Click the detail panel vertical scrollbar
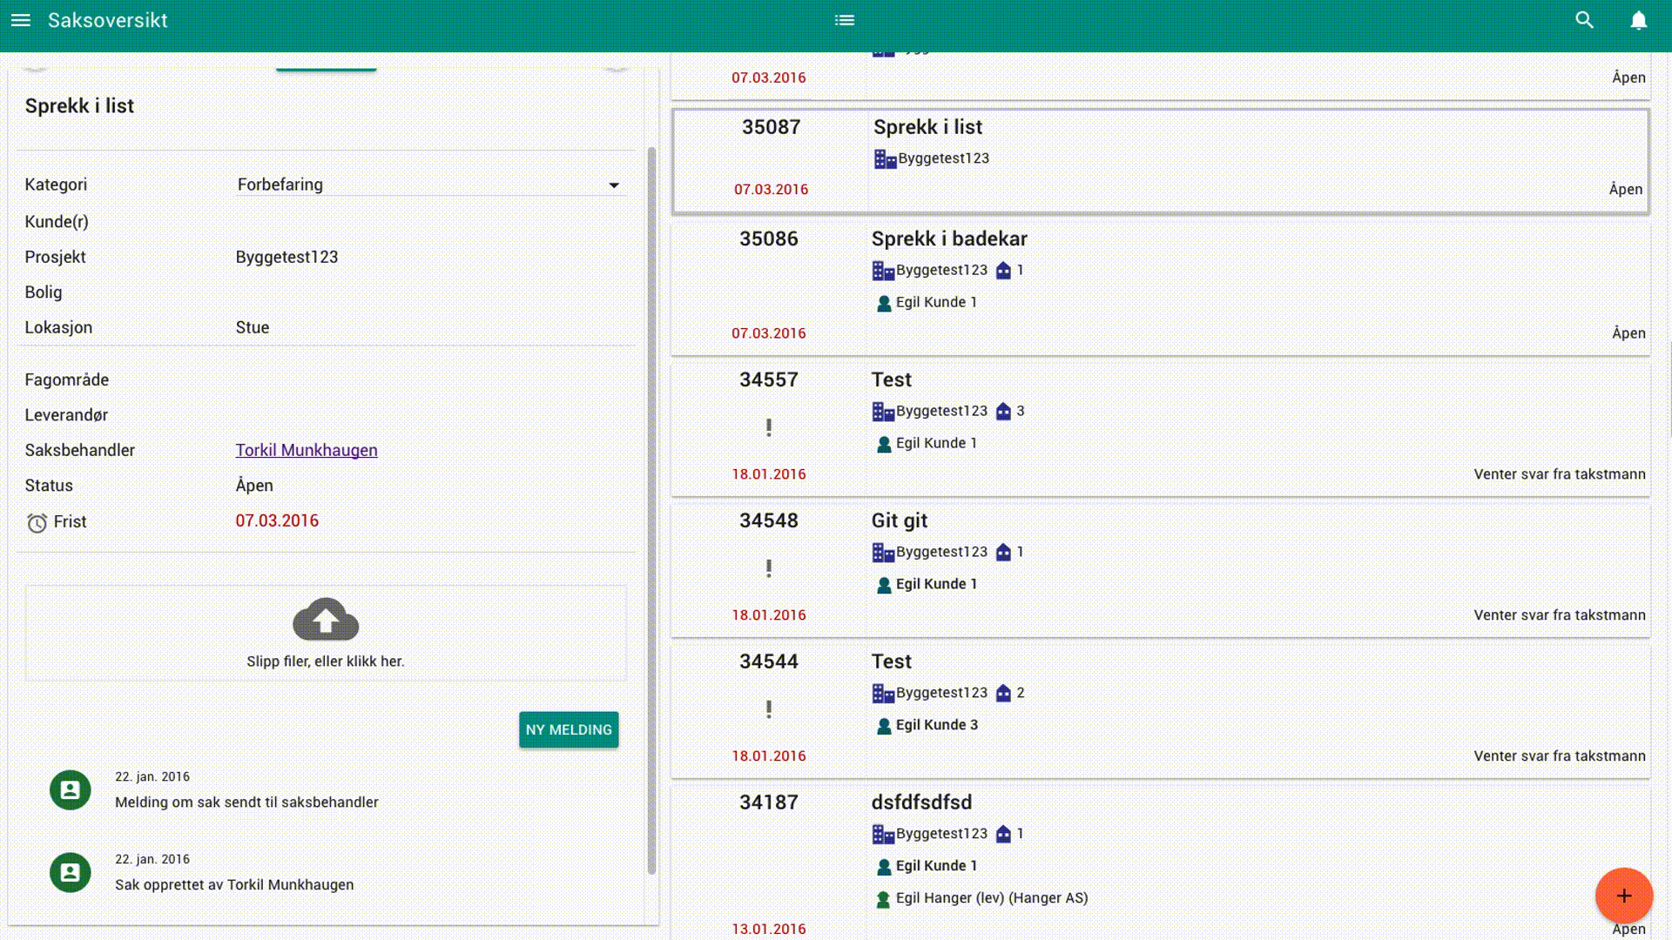This screenshot has width=1672, height=940. [651, 510]
